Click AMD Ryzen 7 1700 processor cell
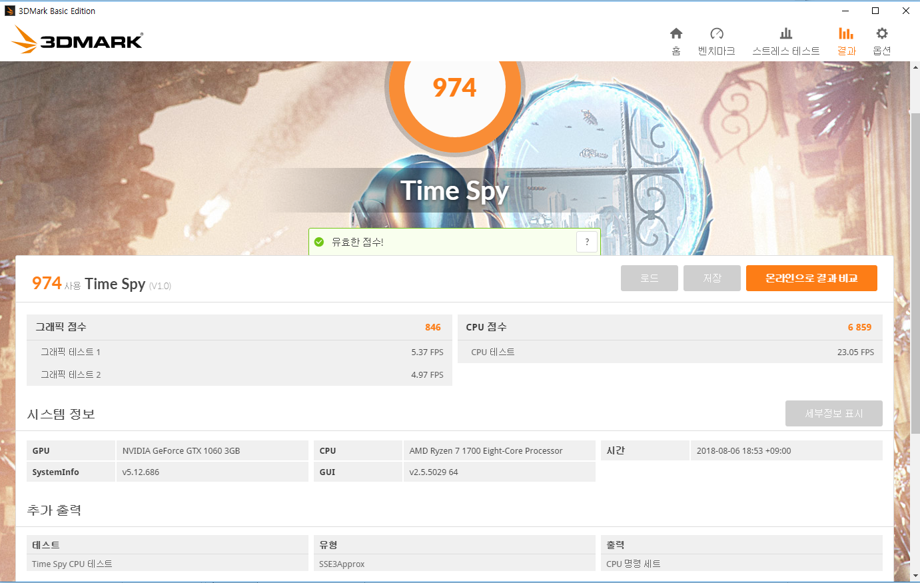920x583 pixels. click(x=500, y=450)
